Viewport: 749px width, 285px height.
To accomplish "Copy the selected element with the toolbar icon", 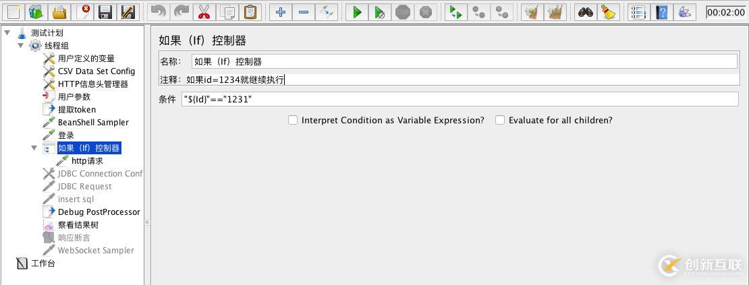I will coord(227,12).
